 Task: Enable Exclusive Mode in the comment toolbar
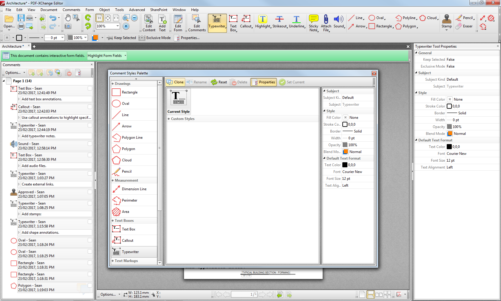(x=155, y=38)
